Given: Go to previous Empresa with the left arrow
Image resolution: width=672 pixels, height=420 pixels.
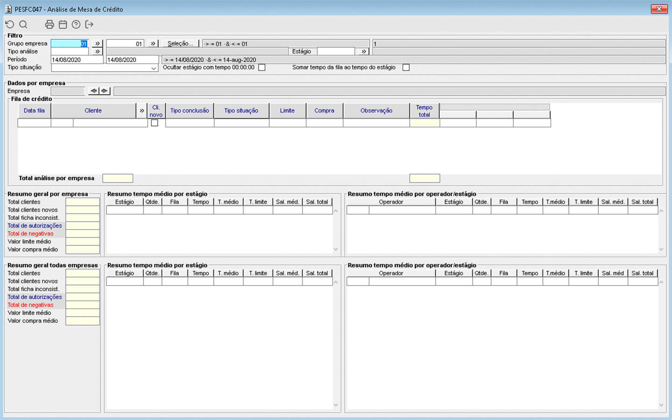Looking at the screenshot, I should 94,91.
